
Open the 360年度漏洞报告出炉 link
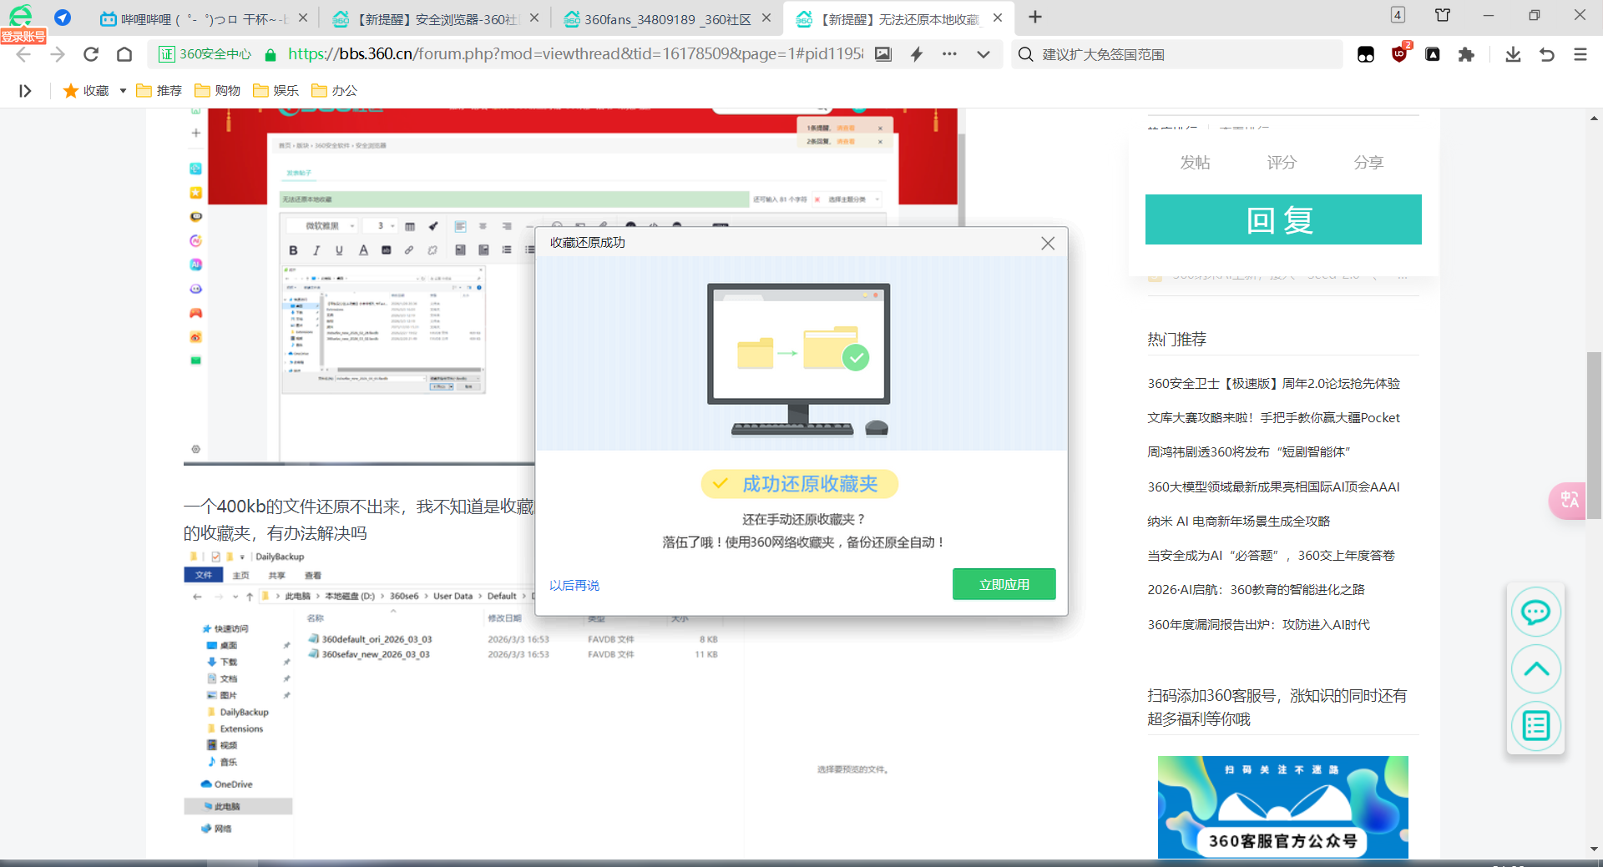coord(1257,624)
